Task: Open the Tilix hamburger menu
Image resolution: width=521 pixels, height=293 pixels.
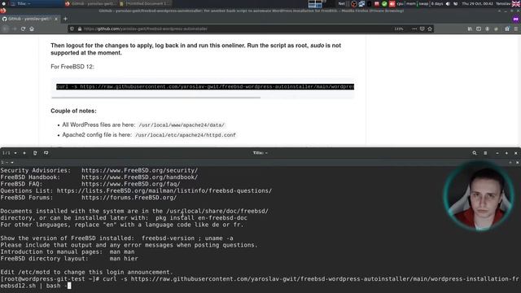Action: pos(485,153)
